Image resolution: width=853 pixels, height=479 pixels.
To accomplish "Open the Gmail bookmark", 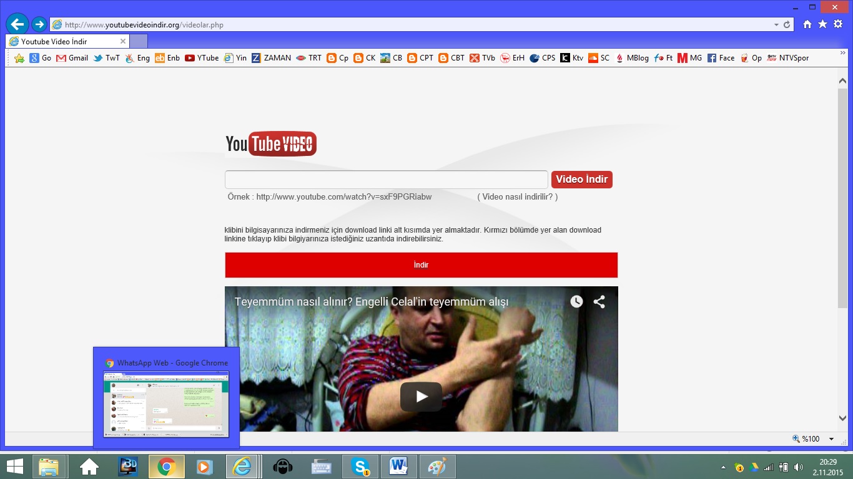I will (x=72, y=58).
